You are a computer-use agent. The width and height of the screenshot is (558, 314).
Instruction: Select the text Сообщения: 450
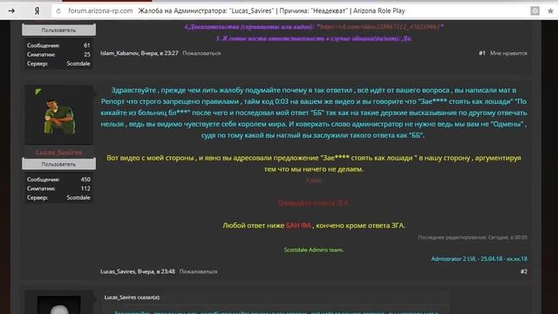click(58, 180)
